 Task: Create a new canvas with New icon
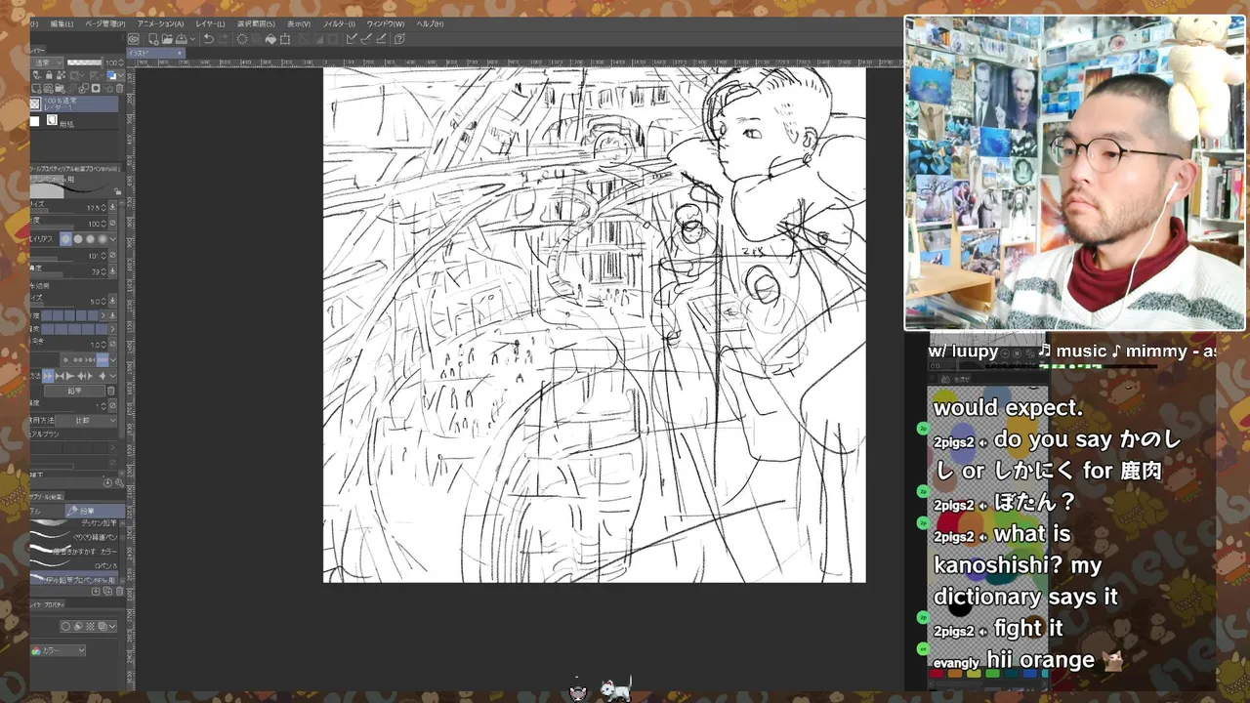(x=153, y=39)
